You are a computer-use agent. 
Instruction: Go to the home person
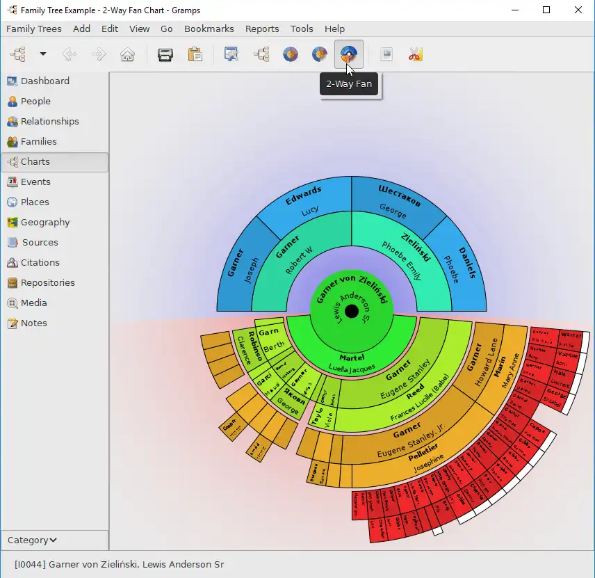(x=127, y=54)
